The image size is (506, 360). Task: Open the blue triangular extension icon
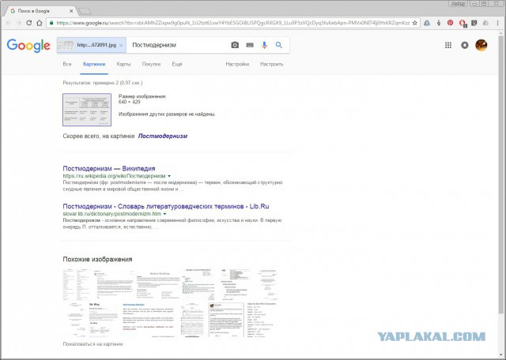tap(427, 23)
